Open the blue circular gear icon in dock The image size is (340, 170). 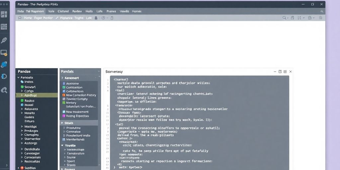click(x=4, y=76)
